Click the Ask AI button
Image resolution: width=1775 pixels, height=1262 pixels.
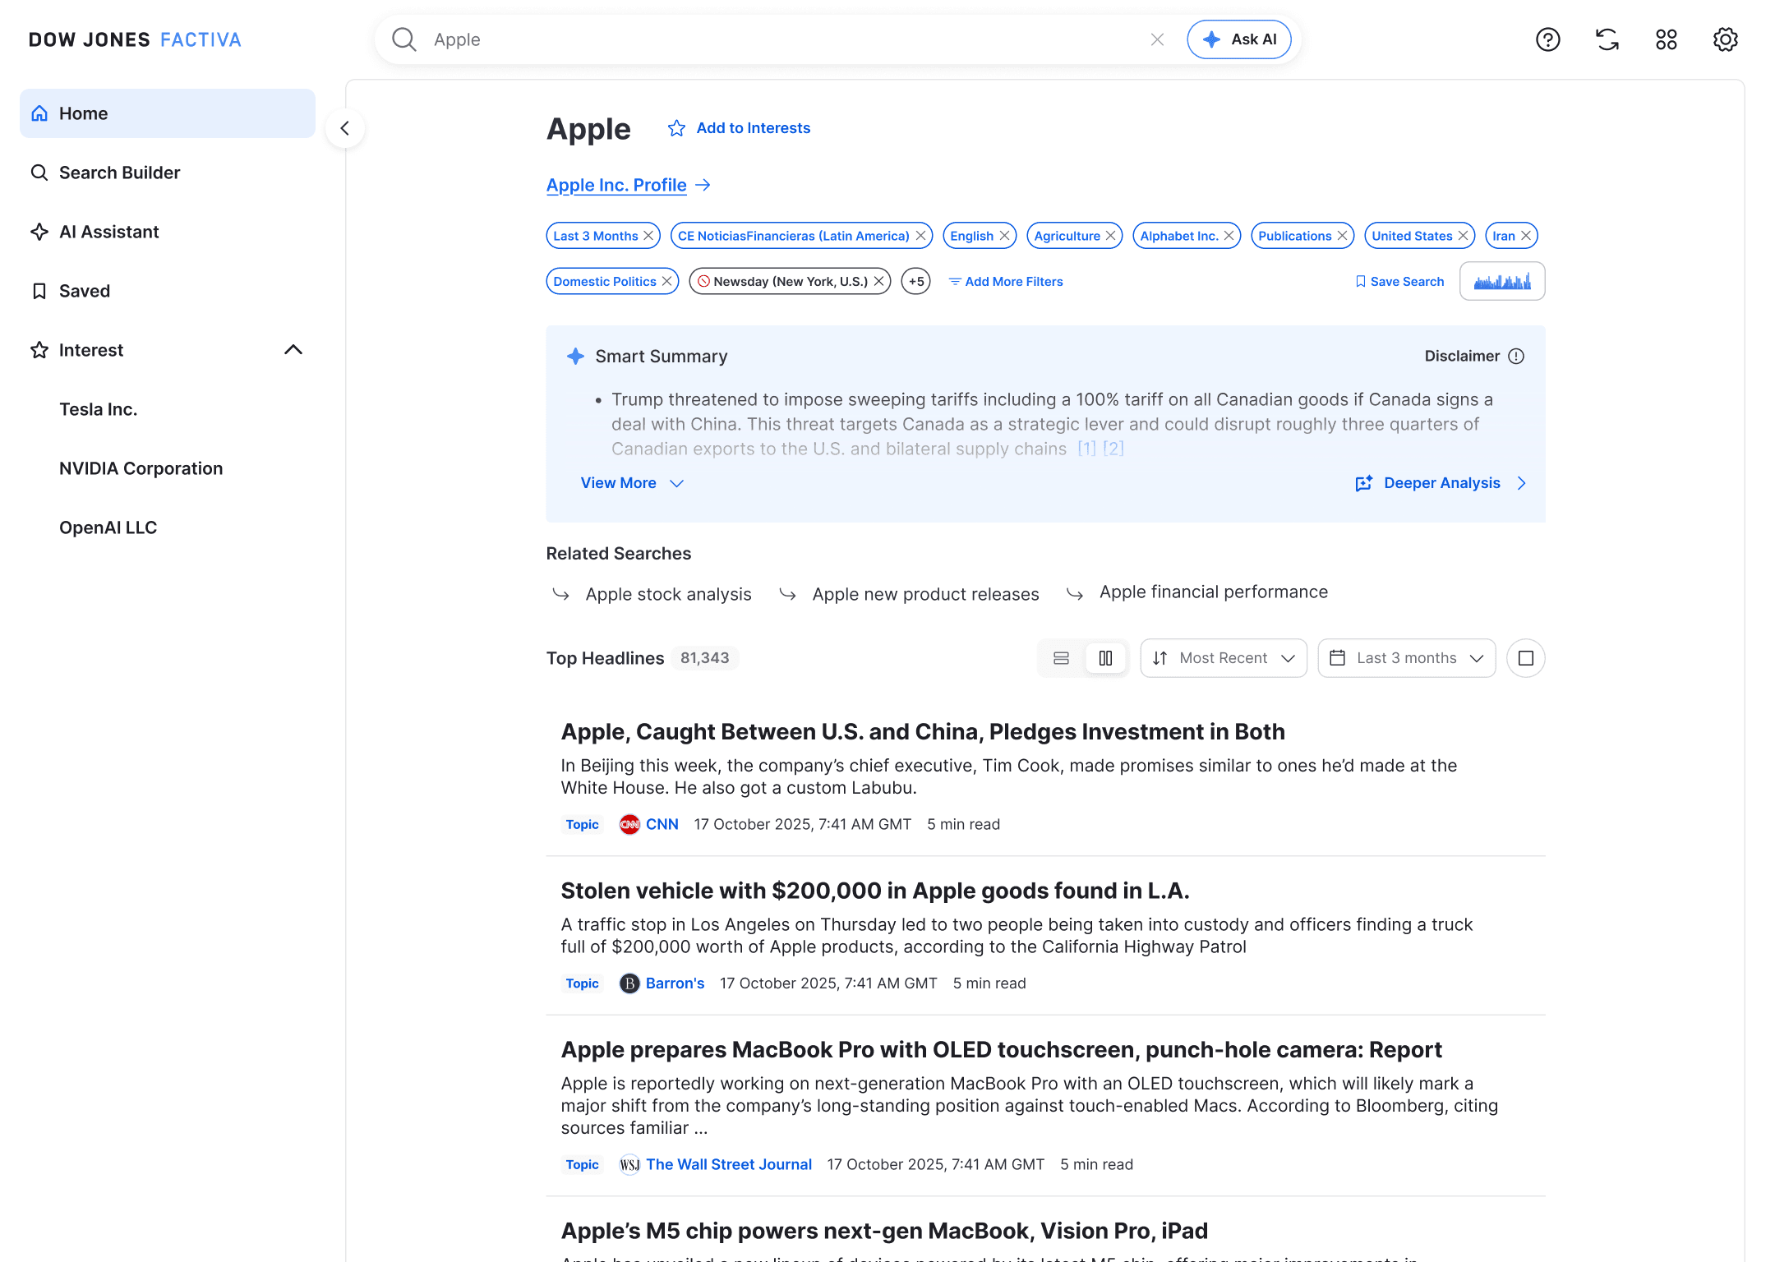point(1238,39)
